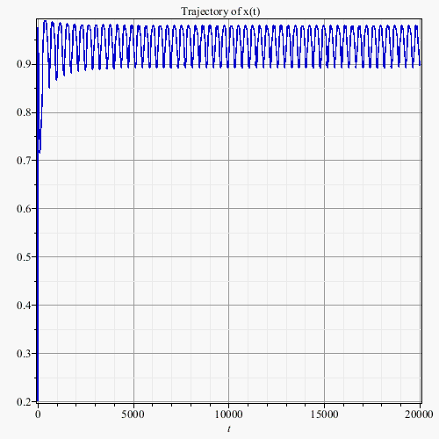
Task: Select the 0.7 y-axis tick label
Action: point(24,161)
